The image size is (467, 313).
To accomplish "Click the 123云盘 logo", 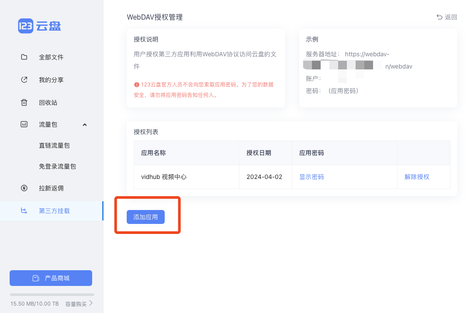I will coord(39,26).
